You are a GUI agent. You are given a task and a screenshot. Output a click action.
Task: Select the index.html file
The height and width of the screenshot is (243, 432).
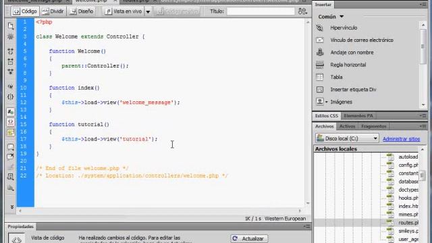pos(408,207)
